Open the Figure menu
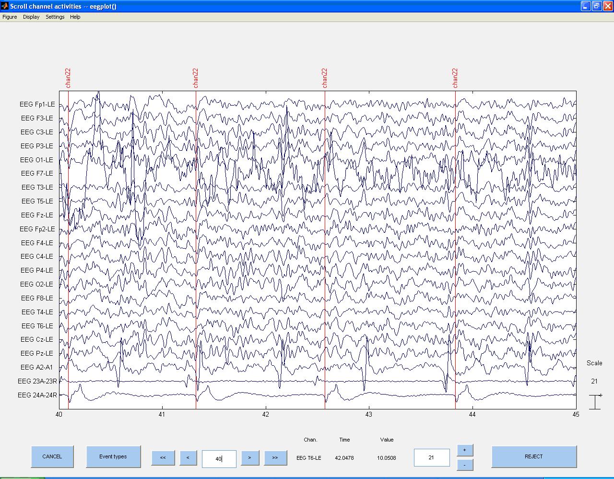 click(10, 17)
